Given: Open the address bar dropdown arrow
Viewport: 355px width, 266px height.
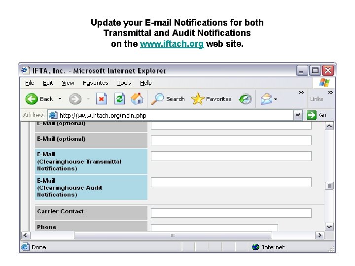Looking at the screenshot, I should 298,115.
